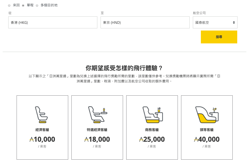Click the 經濟客艙 card label

click(x=42, y=130)
